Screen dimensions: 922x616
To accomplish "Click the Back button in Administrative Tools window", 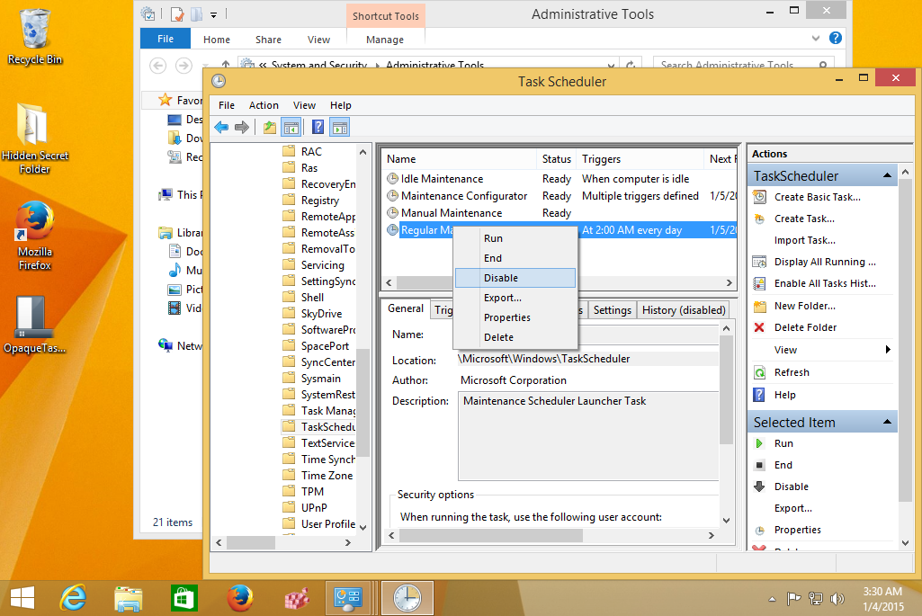I will point(157,66).
